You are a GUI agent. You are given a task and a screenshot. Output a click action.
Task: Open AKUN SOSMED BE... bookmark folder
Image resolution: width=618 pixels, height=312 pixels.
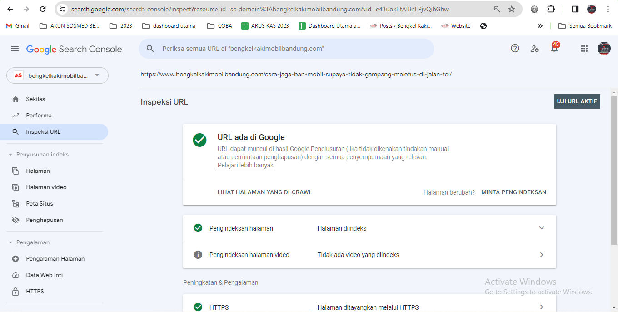(70, 26)
